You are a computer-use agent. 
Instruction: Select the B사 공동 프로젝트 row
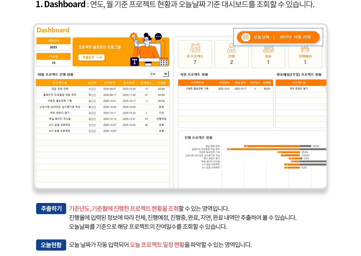tap(103, 131)
